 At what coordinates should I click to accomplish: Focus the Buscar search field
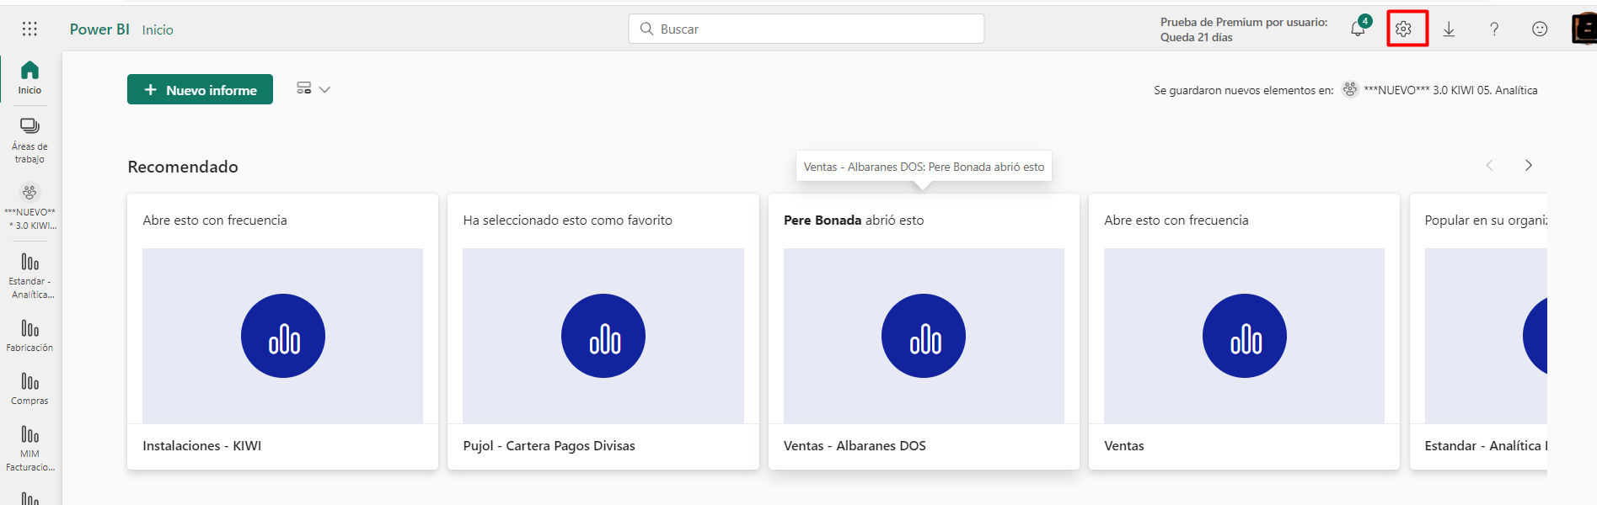pos(807,29)
